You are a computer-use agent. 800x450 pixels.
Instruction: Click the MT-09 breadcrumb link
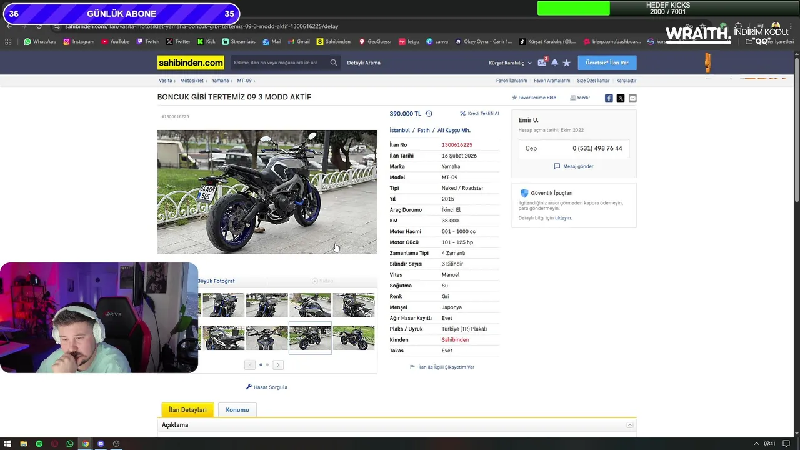tap(244, 81)
